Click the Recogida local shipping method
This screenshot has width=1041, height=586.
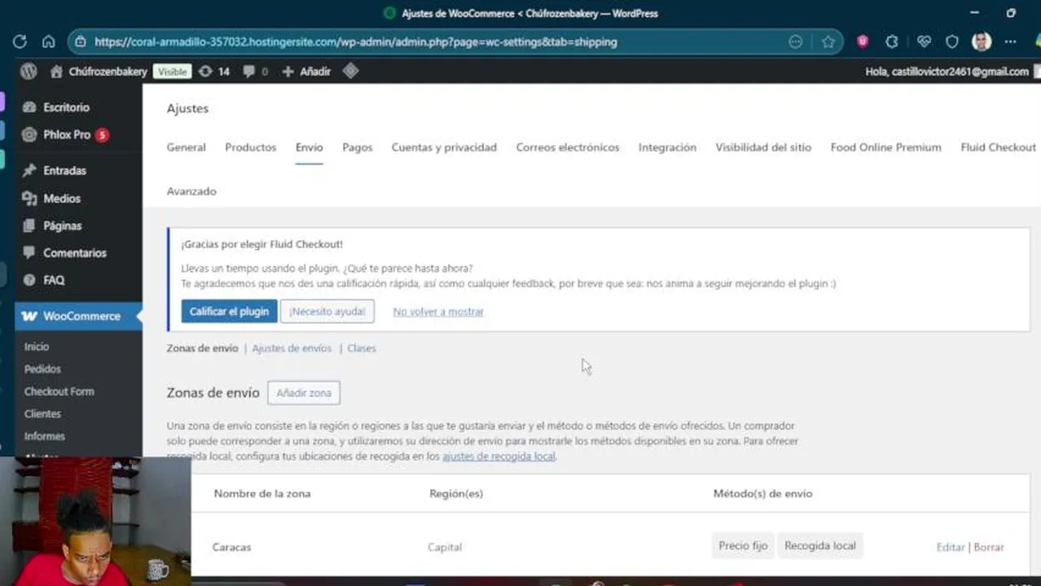(x=819, y=546)
